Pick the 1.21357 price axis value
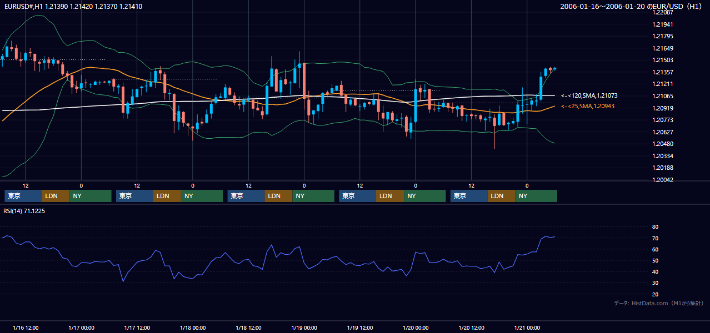Viewport: 710px width, 333px height. [662, 72]
